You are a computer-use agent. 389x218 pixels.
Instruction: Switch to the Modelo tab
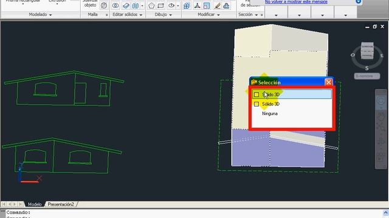point(35,204)
